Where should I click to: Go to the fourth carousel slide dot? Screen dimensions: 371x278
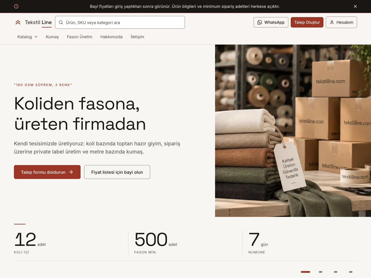coord(351,272)
